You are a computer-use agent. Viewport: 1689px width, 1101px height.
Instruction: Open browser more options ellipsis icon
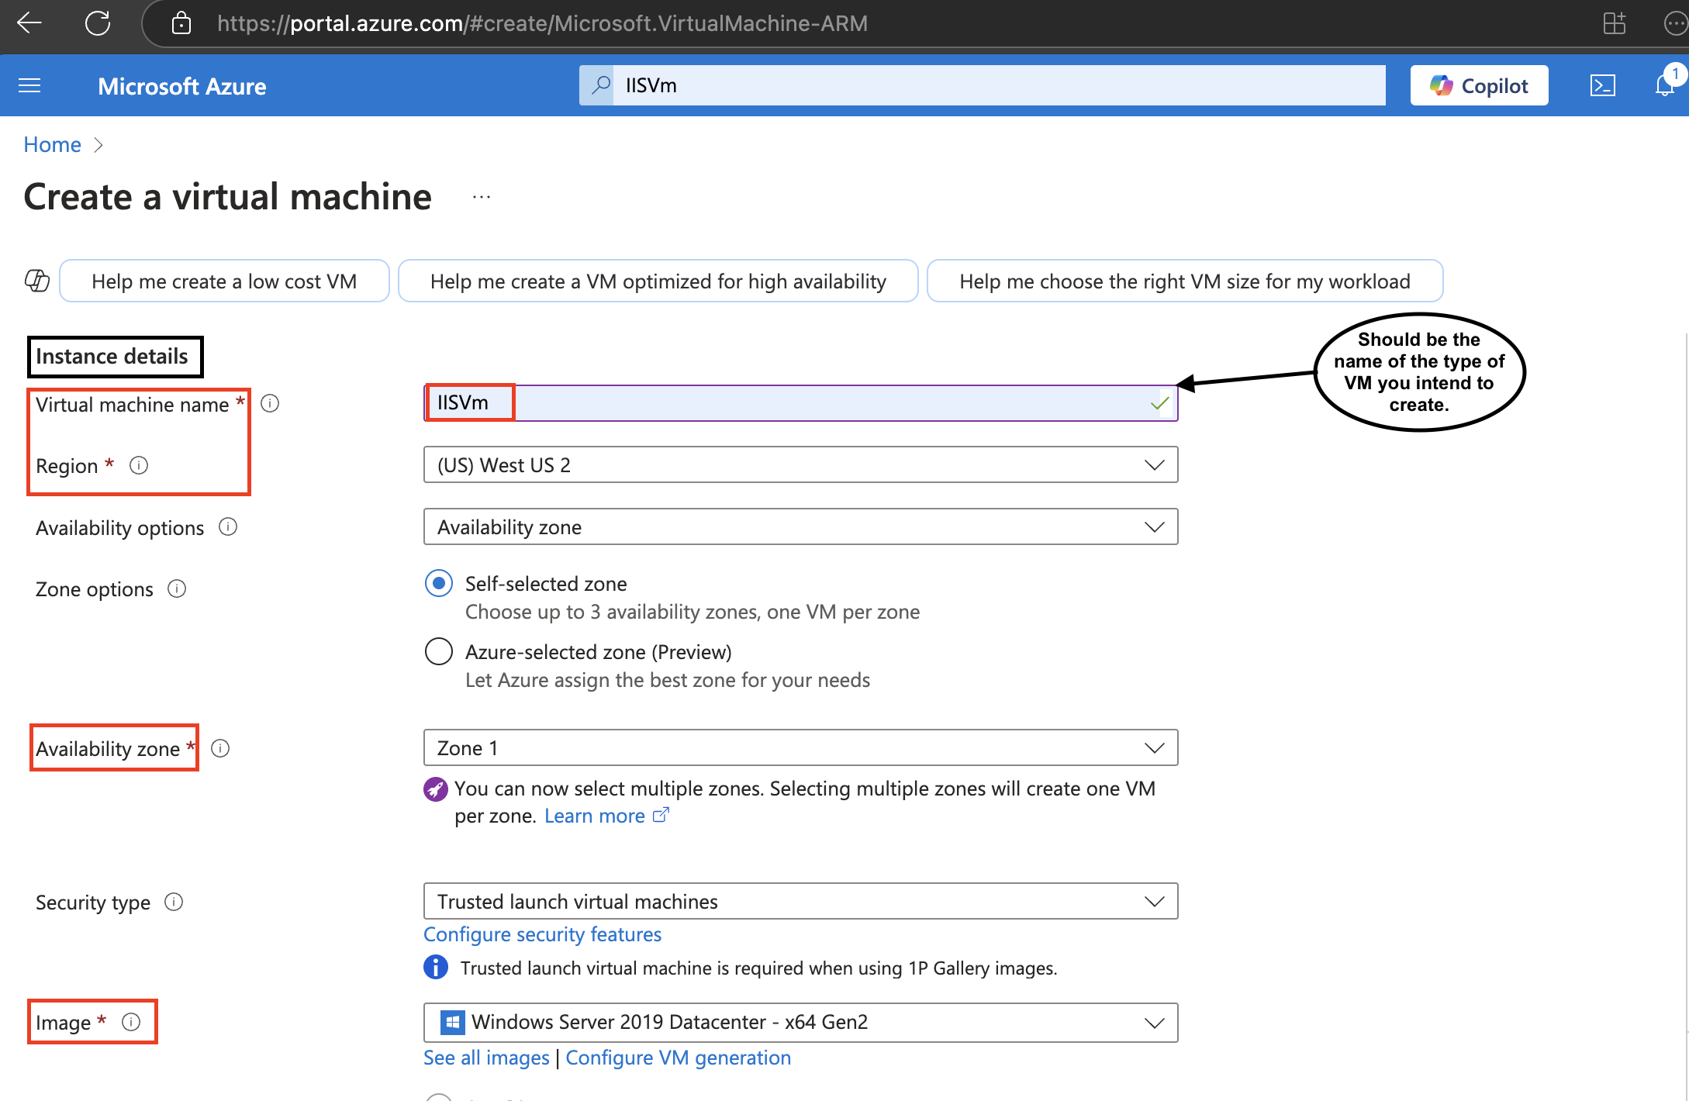point(1675,23)
